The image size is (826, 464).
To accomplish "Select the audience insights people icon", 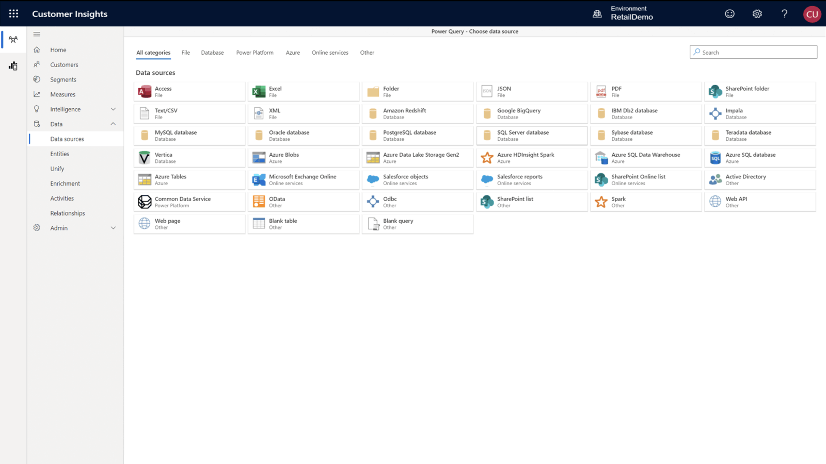I will [13, 39].
